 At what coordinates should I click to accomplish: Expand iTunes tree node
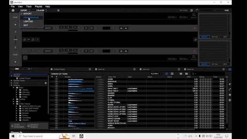point(12,83)
